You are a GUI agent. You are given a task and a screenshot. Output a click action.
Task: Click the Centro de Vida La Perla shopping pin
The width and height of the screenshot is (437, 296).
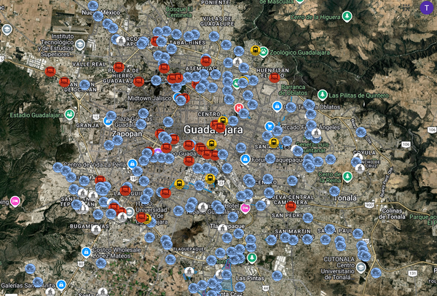133,164
